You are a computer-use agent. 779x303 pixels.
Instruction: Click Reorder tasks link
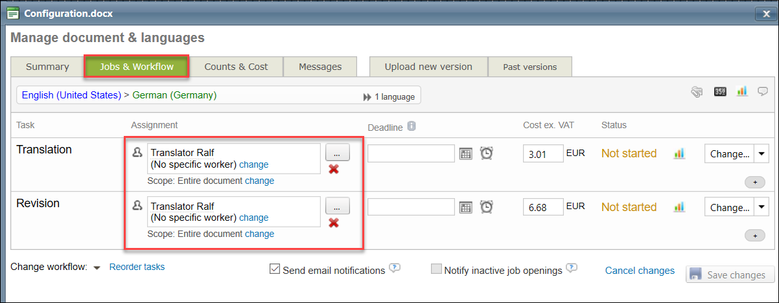coord(137,267)
